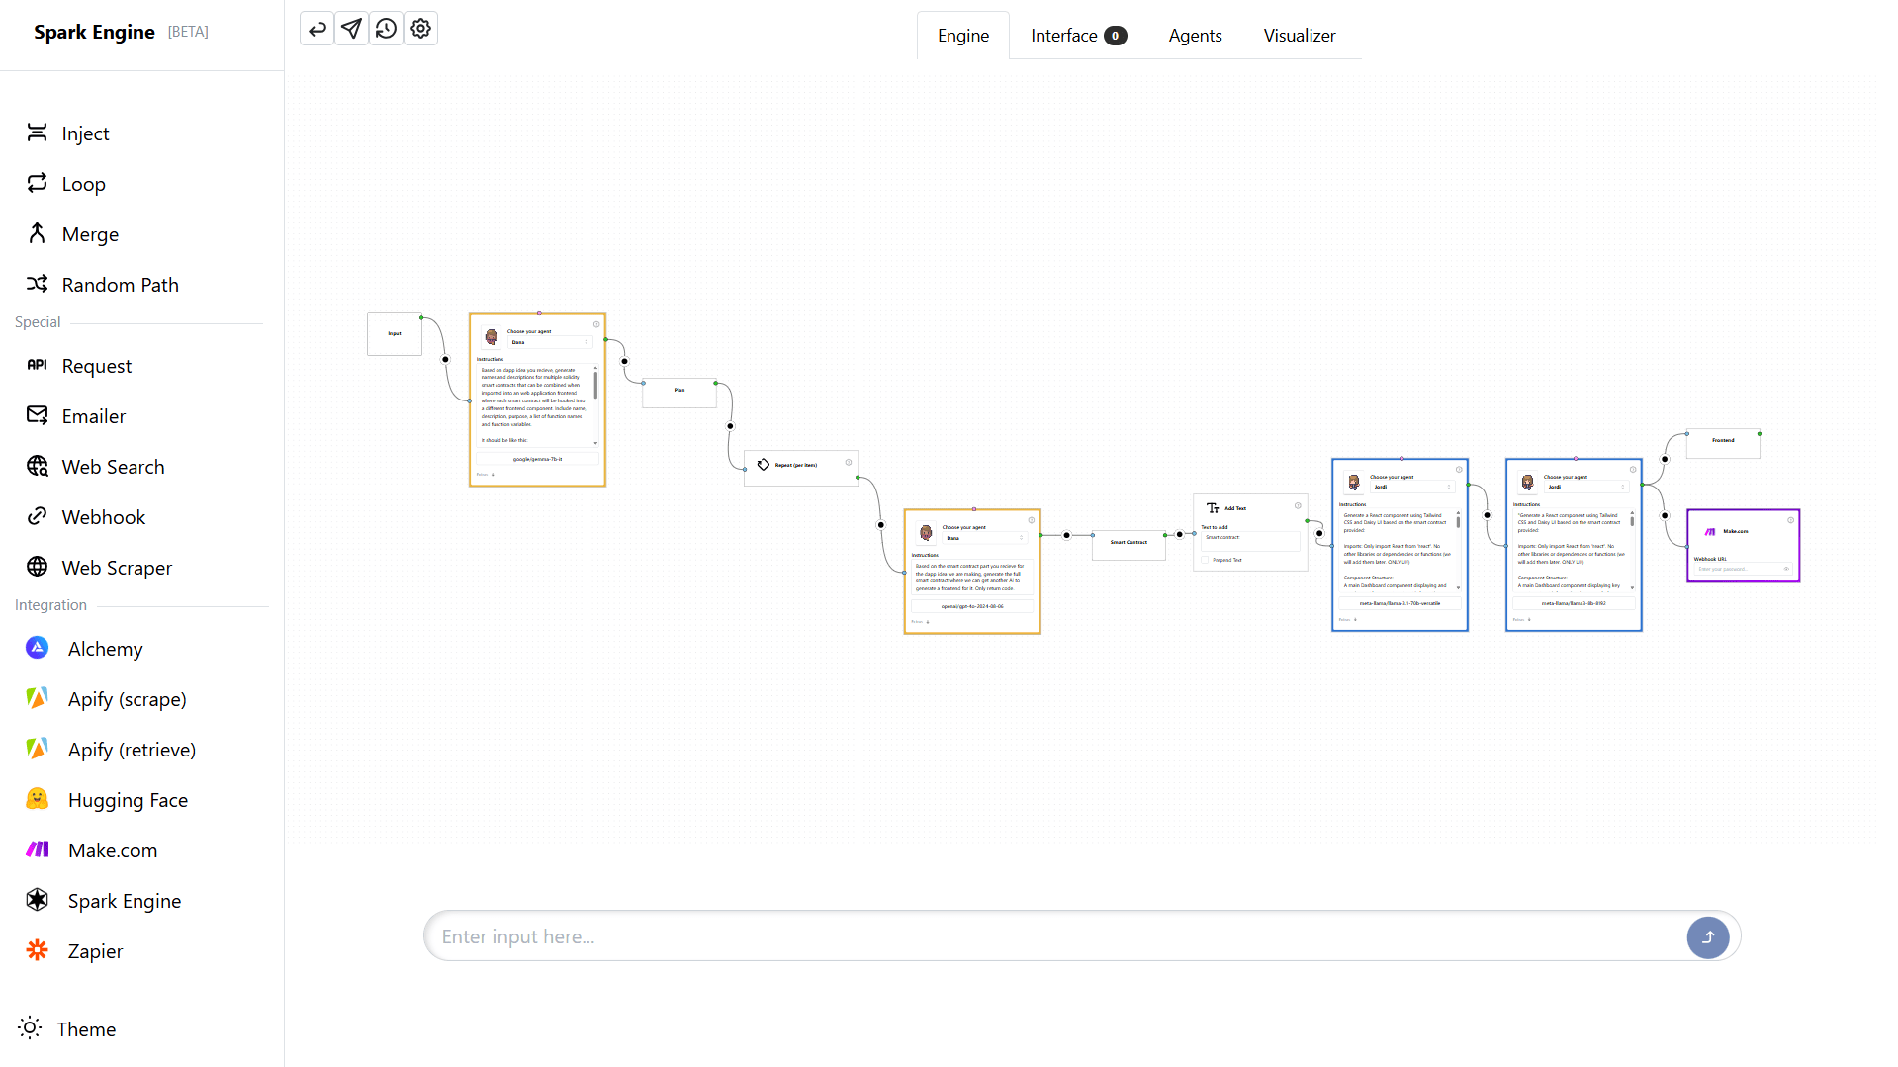Open model selector llama3-8b-8192

click(x=1574, y=603)
